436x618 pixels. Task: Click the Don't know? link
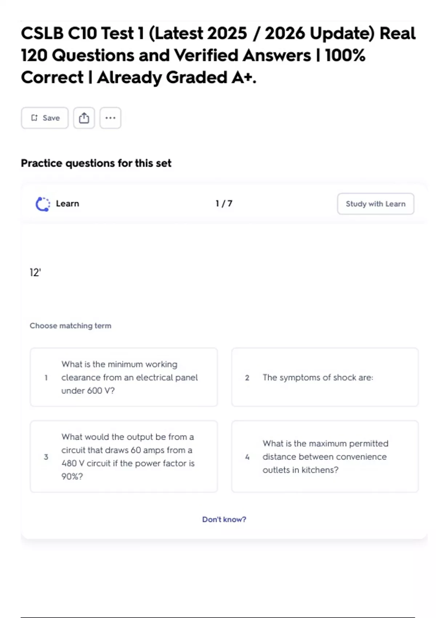224,519
